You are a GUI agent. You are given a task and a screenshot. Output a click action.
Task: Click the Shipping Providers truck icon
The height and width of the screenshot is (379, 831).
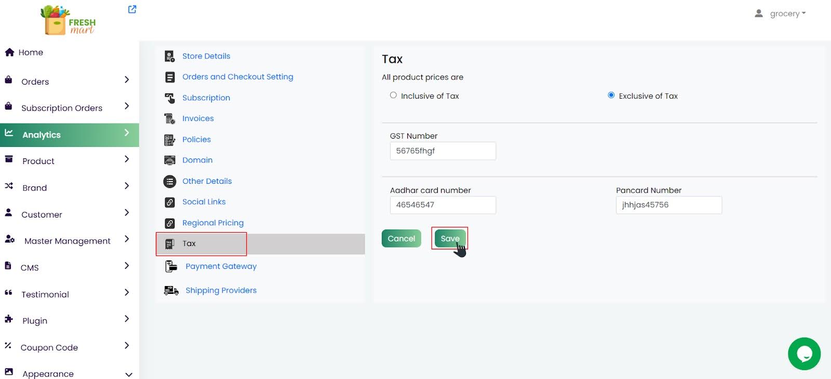point(171,290)
